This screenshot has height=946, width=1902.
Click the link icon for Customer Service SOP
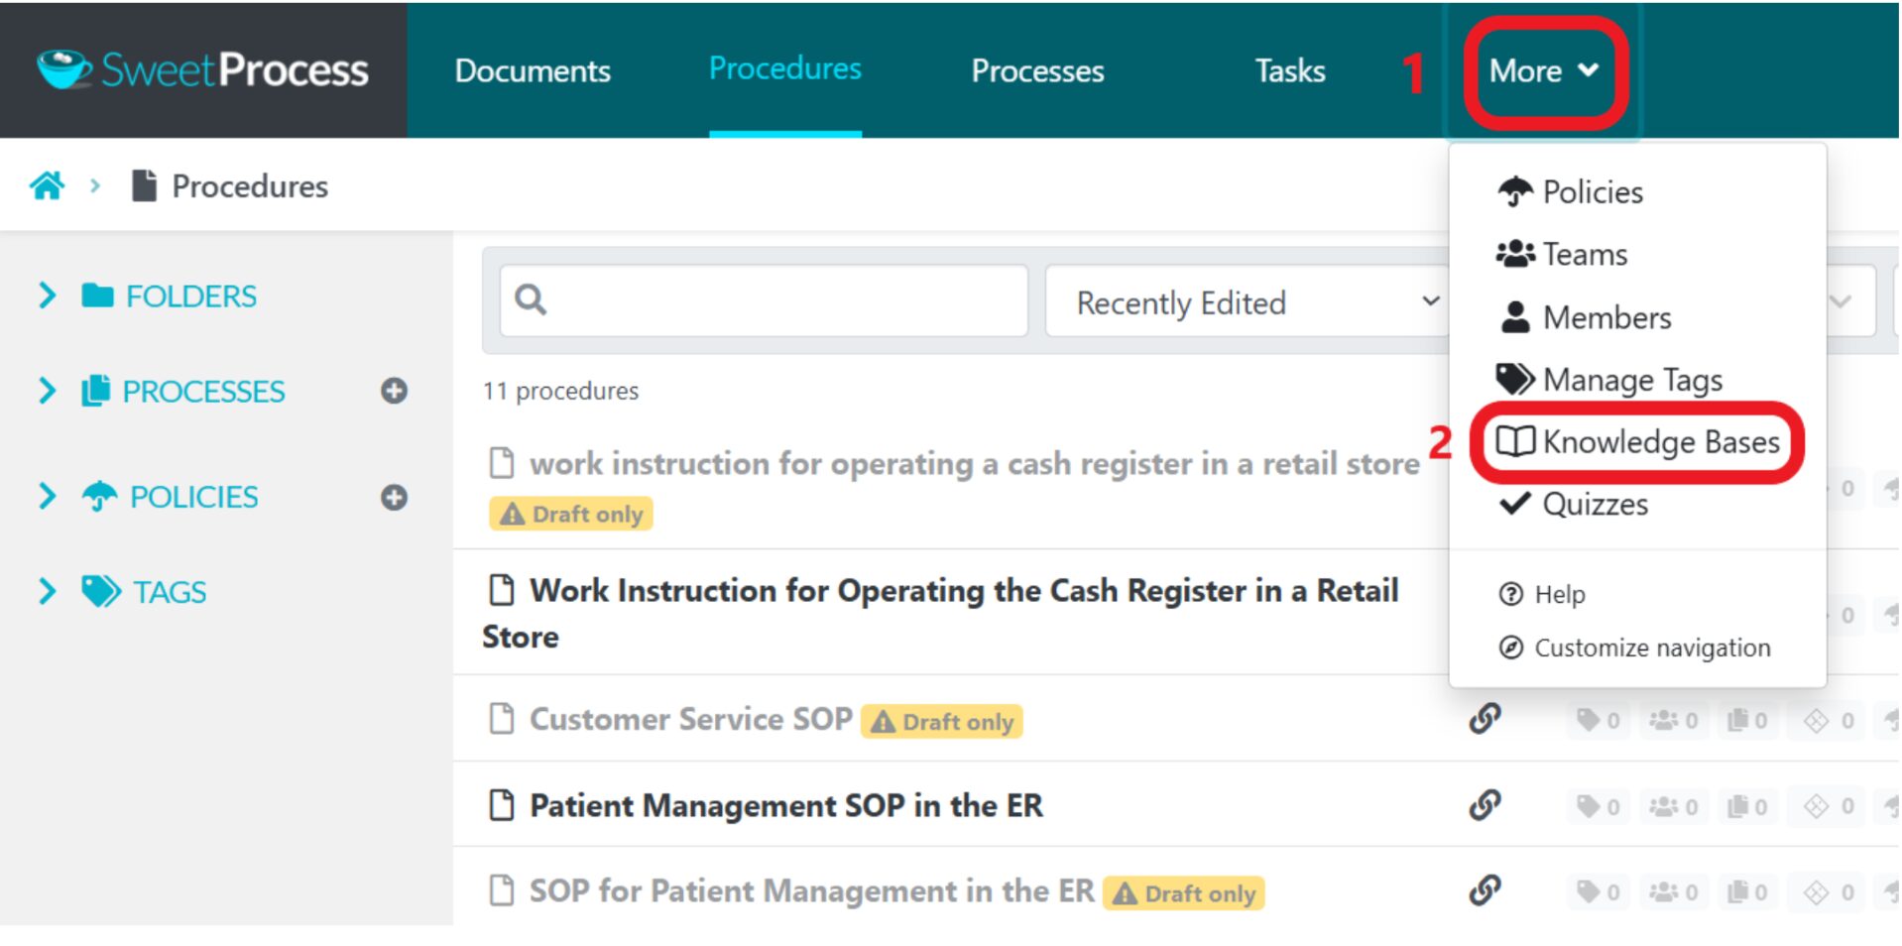tap(1485, 718)
